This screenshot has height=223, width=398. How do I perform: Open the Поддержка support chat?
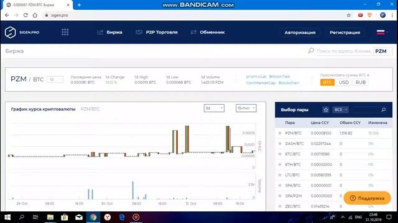[367, 198]
